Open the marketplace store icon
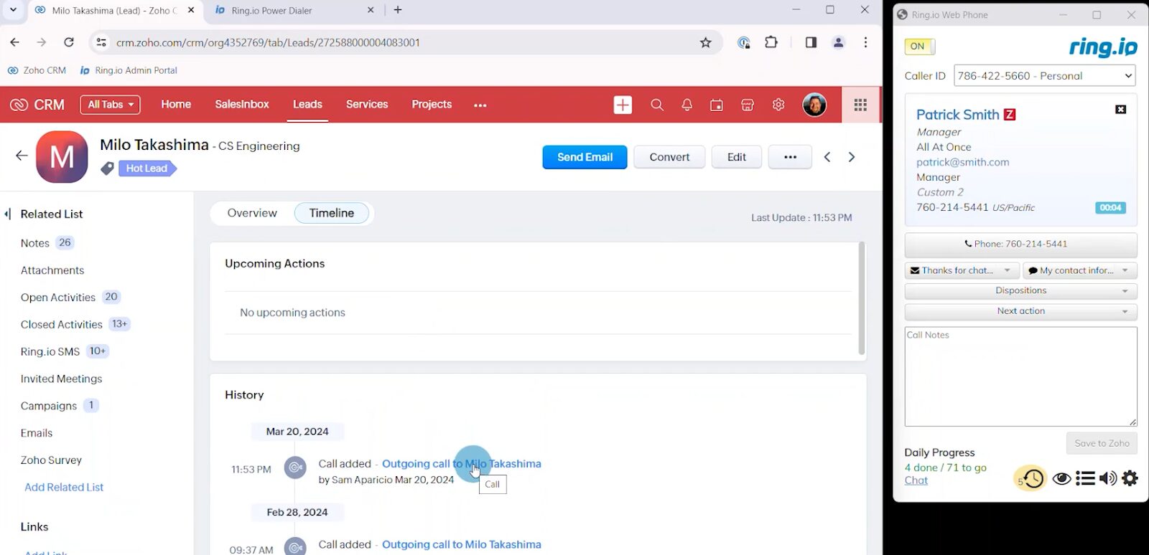 747,105
